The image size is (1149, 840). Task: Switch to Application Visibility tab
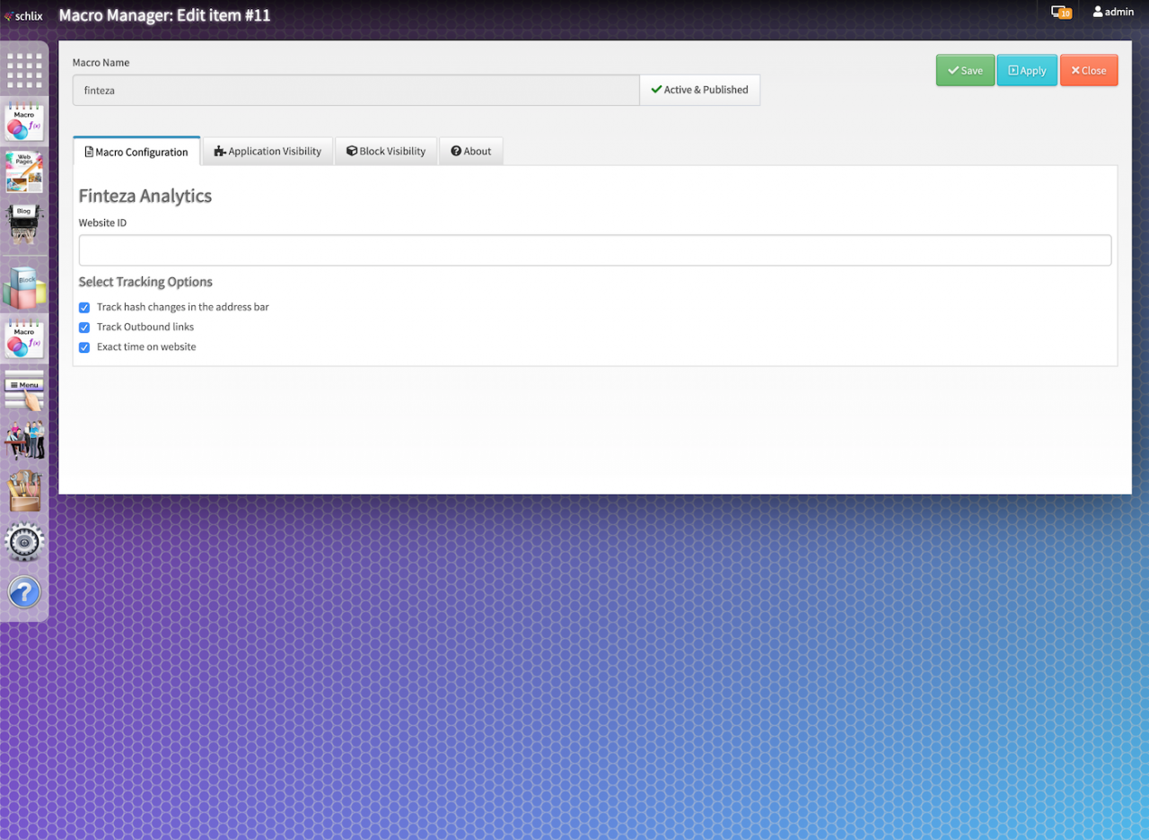pyautogui.click(x=268, y=151)
